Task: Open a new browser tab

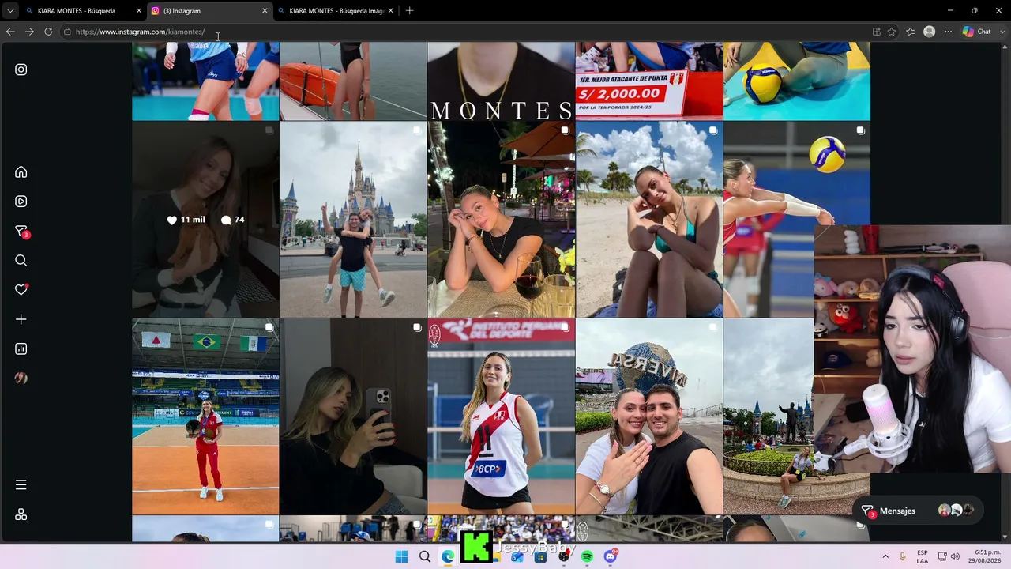Action: [x=409, y=11]
